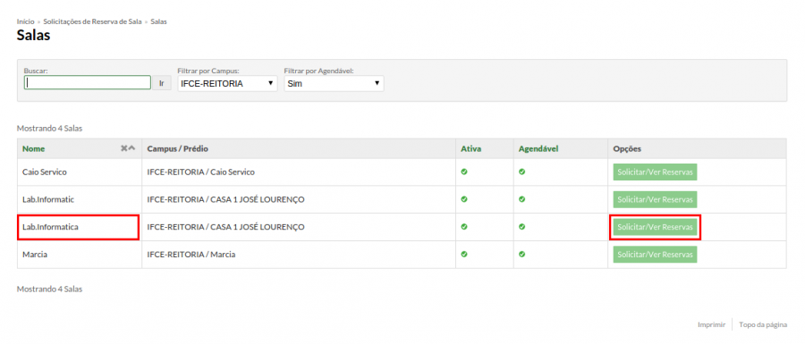Focus the Buscar search field
Image resolution: width=805 pixels, height=344 pixels.
[88, 83]
